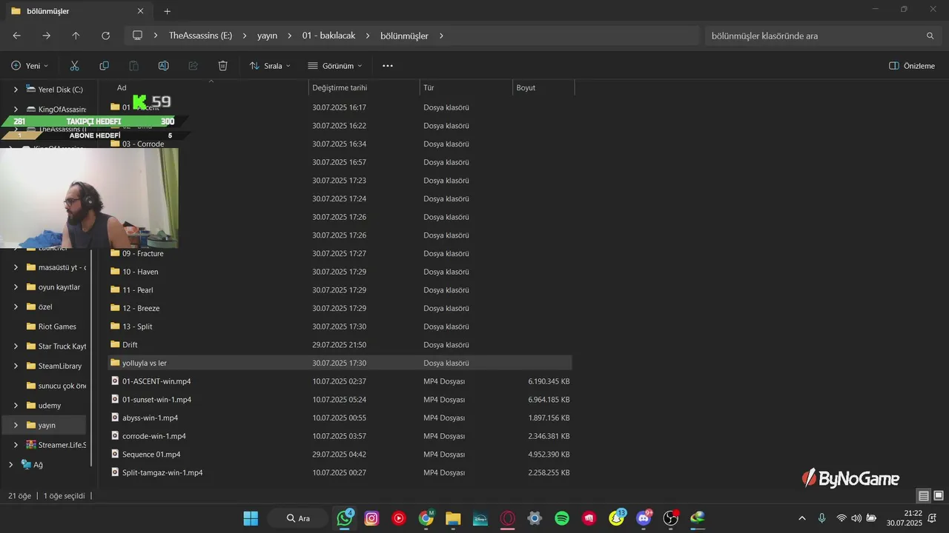This screenshot has height=533, width=949.
Task: Click chevron after yayın in breadcrumb
Action: (289, 36)
